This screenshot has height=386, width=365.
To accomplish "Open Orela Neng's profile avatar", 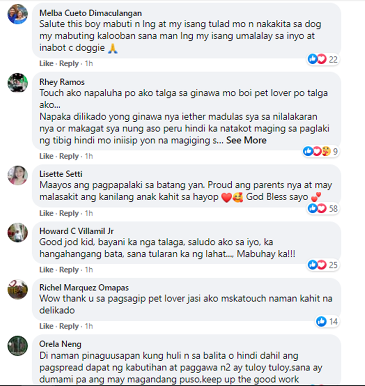I will point(18,346).
